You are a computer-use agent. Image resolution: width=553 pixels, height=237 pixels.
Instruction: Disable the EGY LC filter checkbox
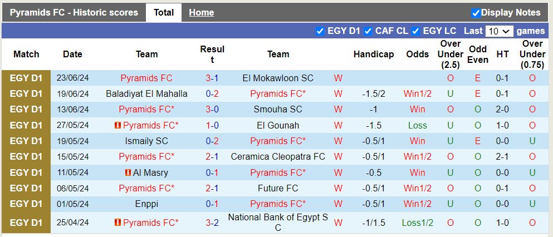coord(415,31)
